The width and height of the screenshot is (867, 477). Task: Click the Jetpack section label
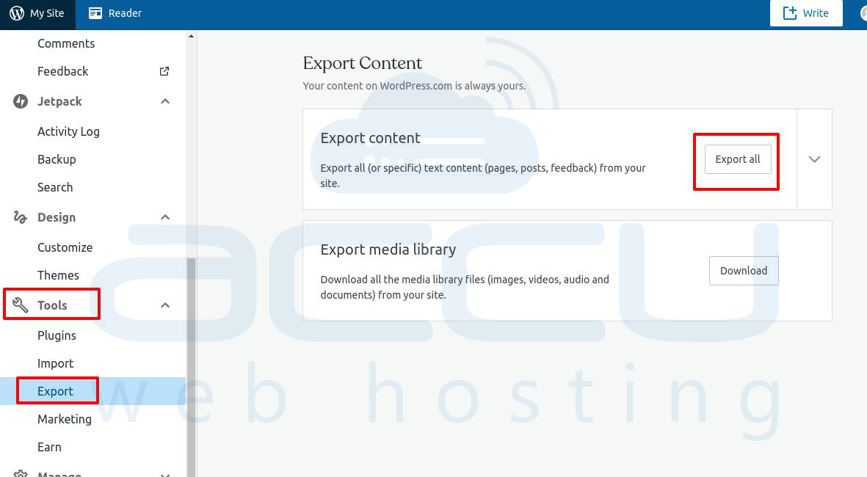click(59, 101)
